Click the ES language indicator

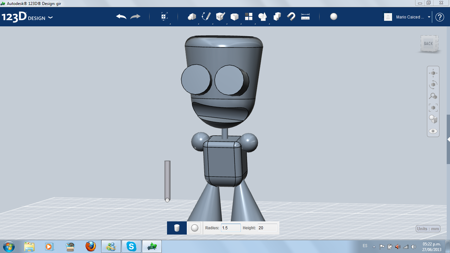coord(365,246)
